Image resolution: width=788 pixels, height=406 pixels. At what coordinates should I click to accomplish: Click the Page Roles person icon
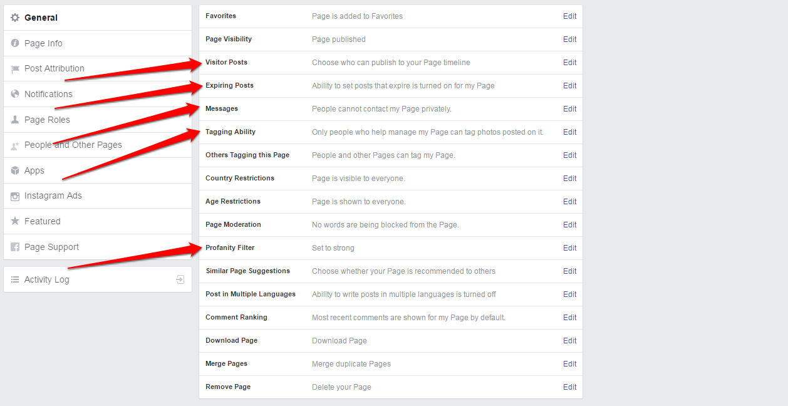pos(15,120)
